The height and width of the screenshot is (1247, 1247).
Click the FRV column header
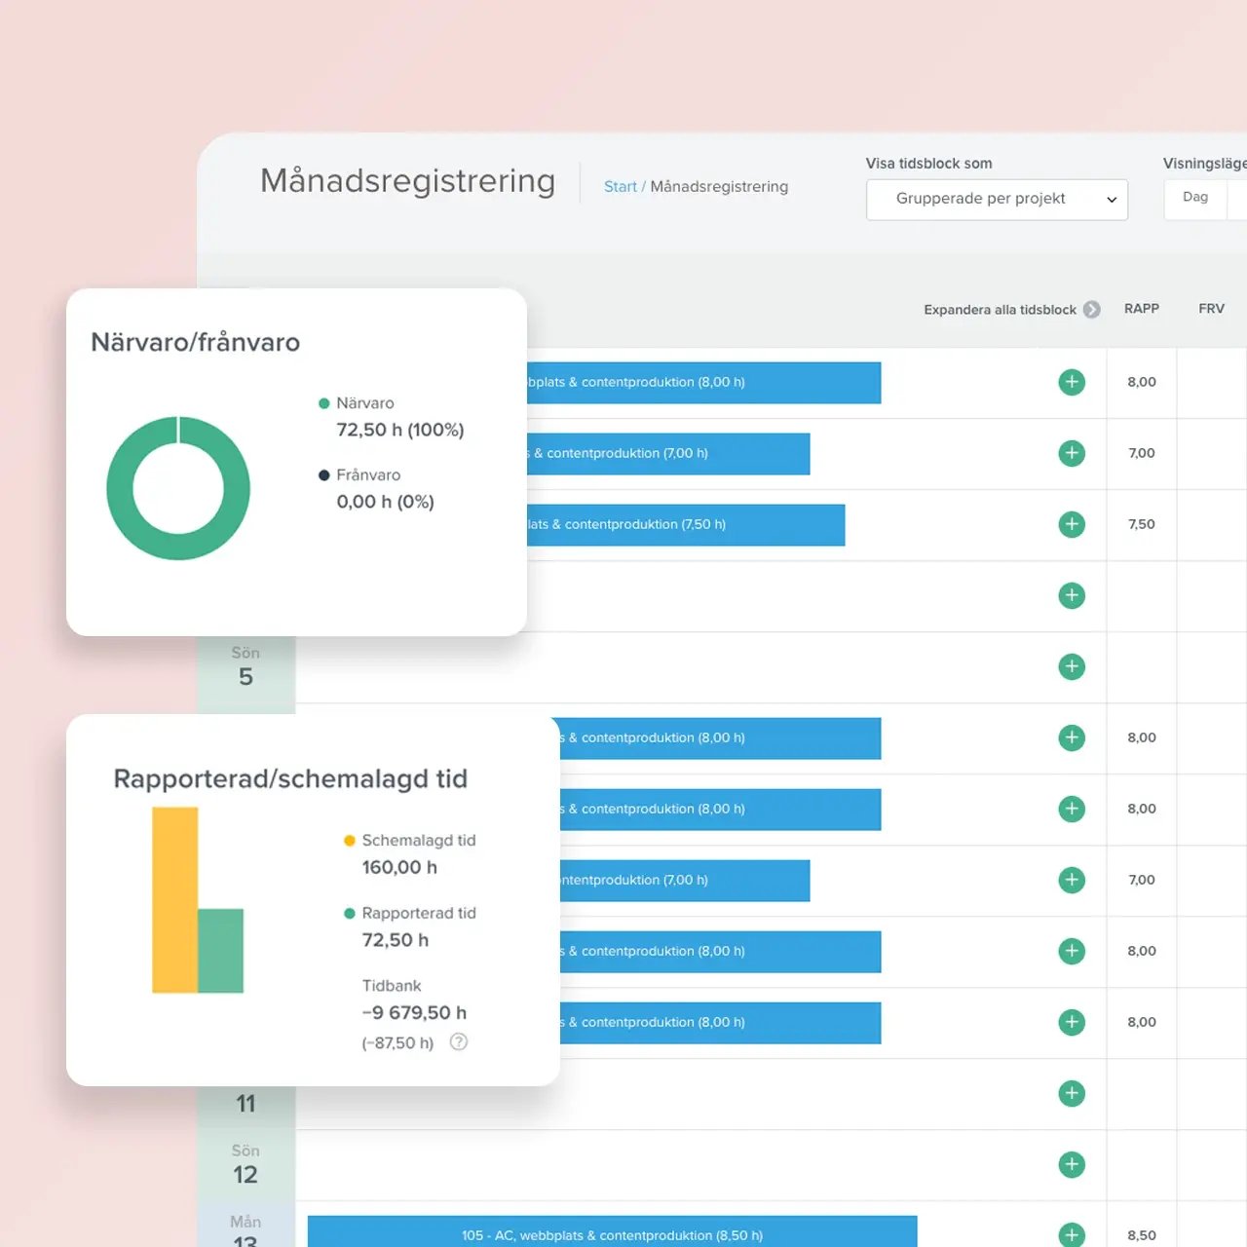click(x=1211, y=309)
